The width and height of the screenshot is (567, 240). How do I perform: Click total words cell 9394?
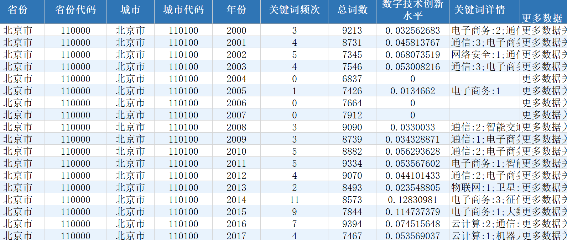(352, 224)
